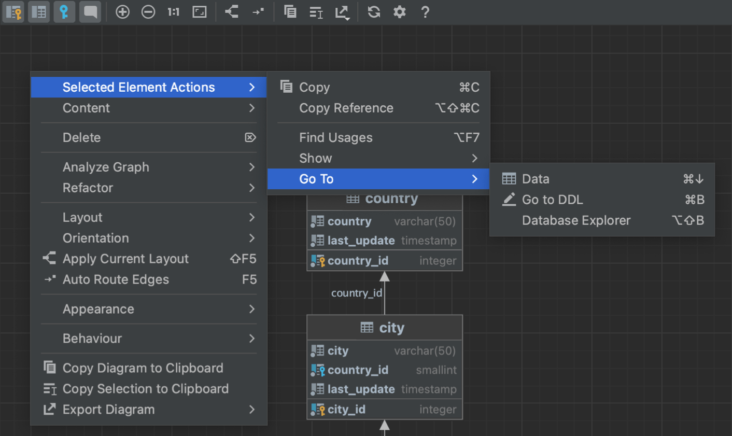Expand the Show submenu

(x=315, y=158)
